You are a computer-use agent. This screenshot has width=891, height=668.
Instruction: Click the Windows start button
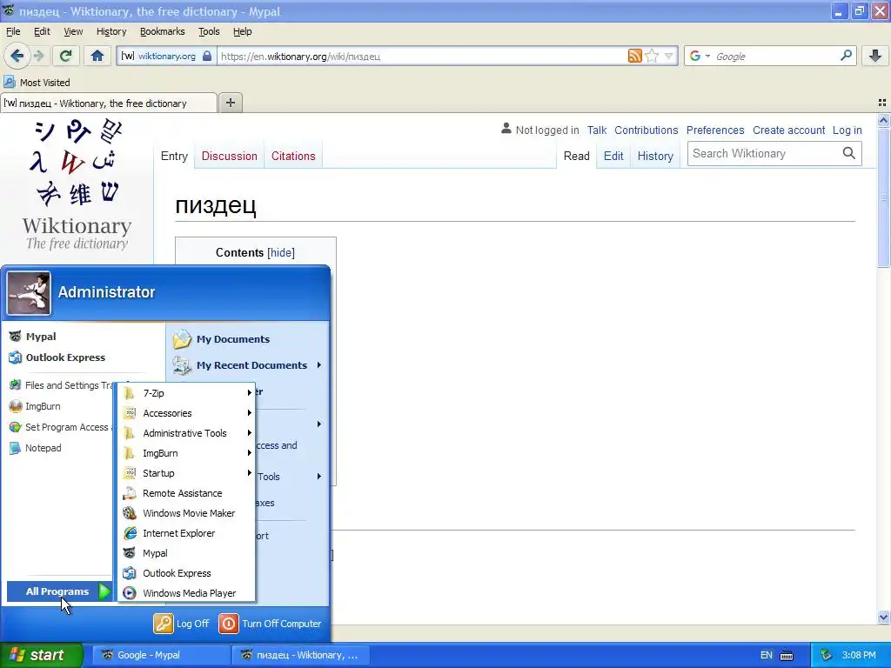click(x=41, y=655)
